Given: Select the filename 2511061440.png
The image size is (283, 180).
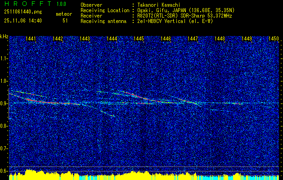Looking at the screenshot, I should 23,12.
